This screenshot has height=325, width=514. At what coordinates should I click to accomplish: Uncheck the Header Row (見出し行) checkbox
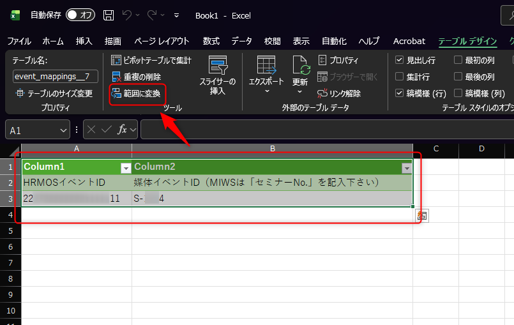coord(399,60)
